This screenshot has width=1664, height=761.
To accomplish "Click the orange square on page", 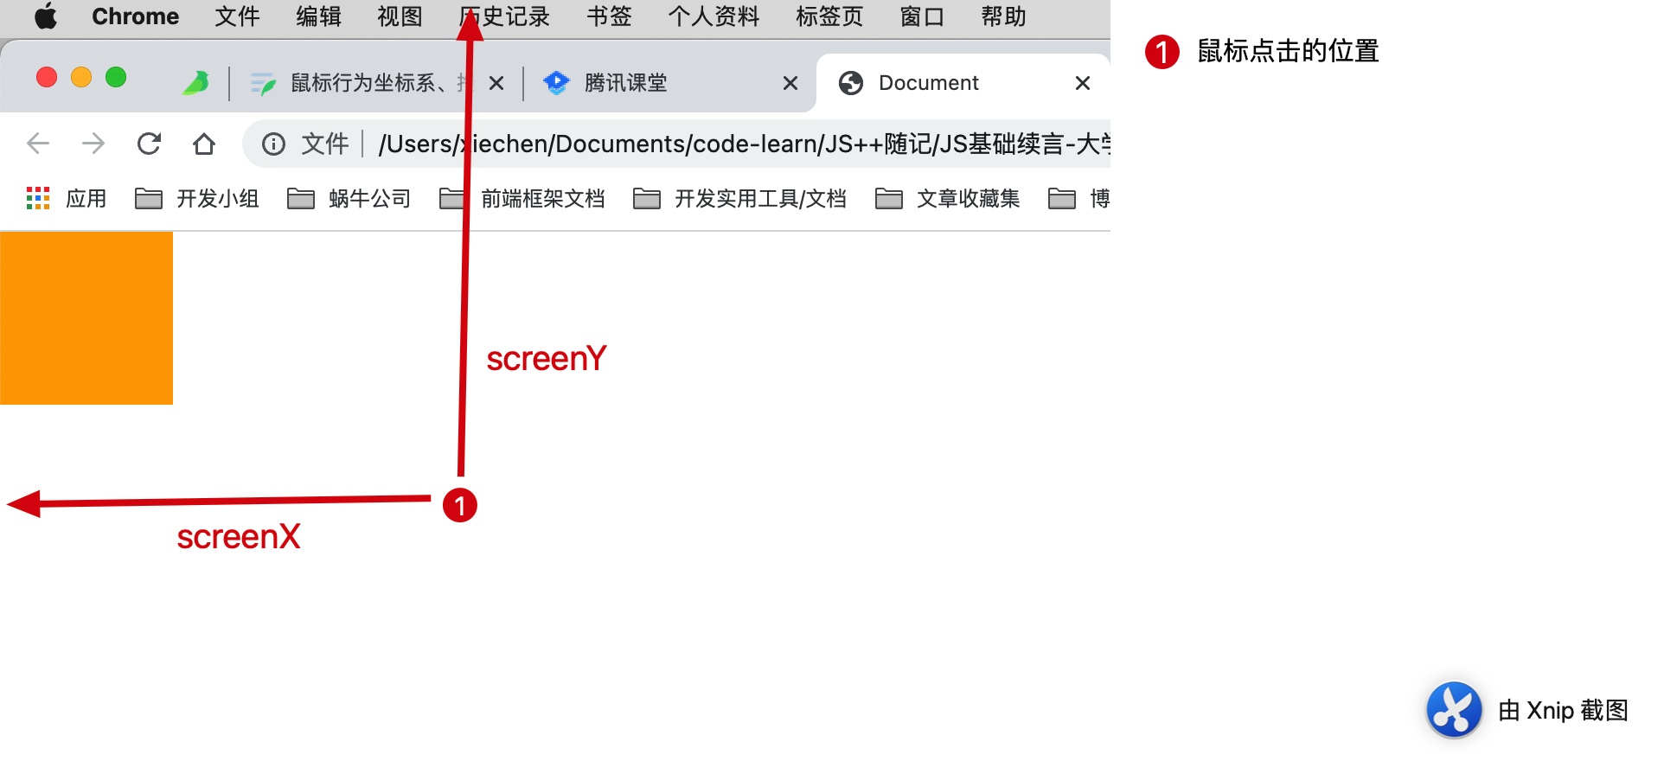I will [86, 317].
